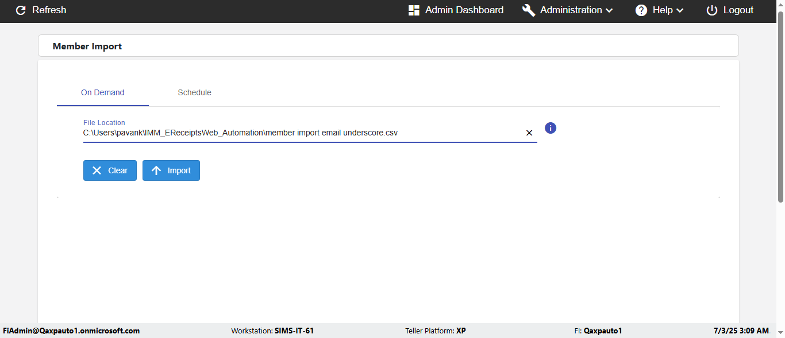Image resolution: width=785 pixels, height=338 pixels.
Task: Click the Import button
Action: (171, 170)
